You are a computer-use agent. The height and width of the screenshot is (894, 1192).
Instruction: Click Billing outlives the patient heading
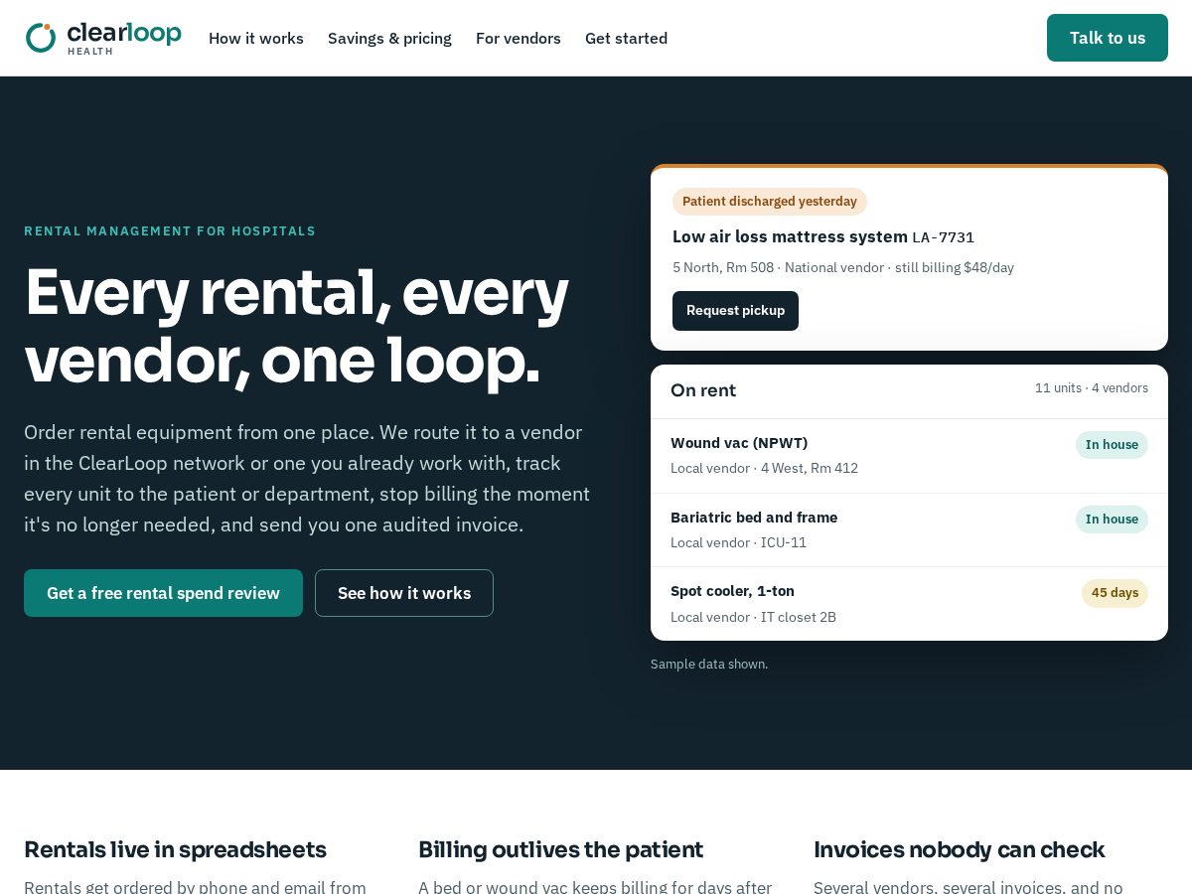(560, 849)
